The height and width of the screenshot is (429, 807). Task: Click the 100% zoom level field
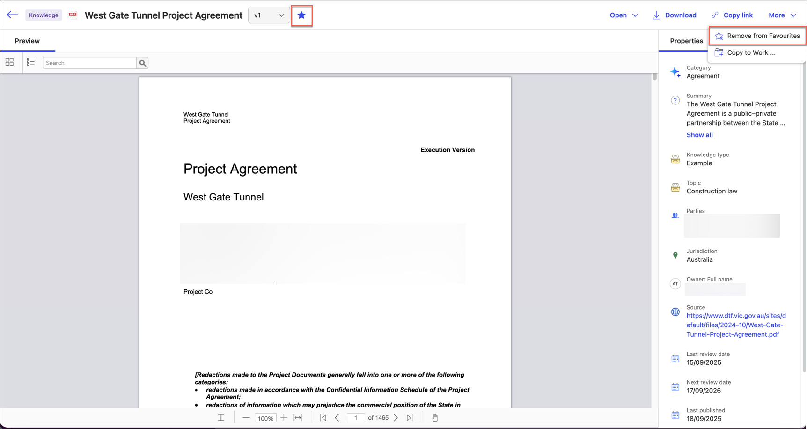265,418
